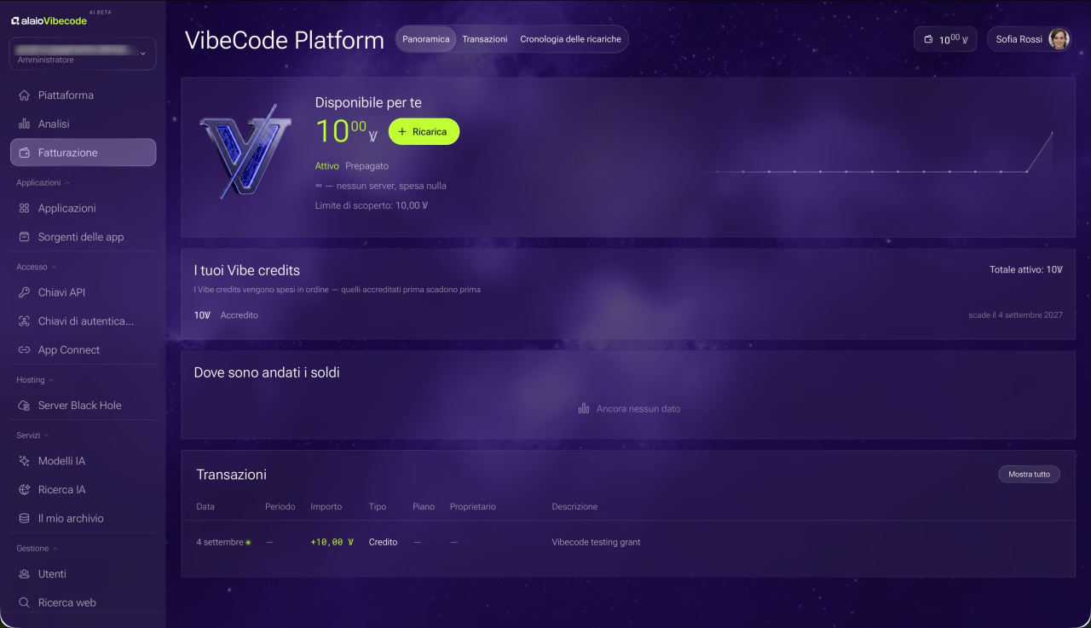Viewport: 1091px width, 628px height.
Task: Click the green Ricarica button
Action: [424, 131]
